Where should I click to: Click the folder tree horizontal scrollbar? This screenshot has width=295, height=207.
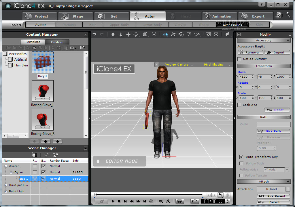[x=13, y=136]
